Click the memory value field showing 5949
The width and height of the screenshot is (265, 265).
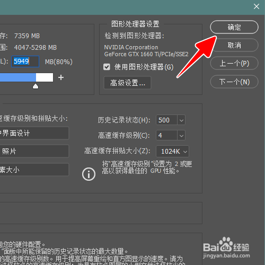tap(25, 61)
